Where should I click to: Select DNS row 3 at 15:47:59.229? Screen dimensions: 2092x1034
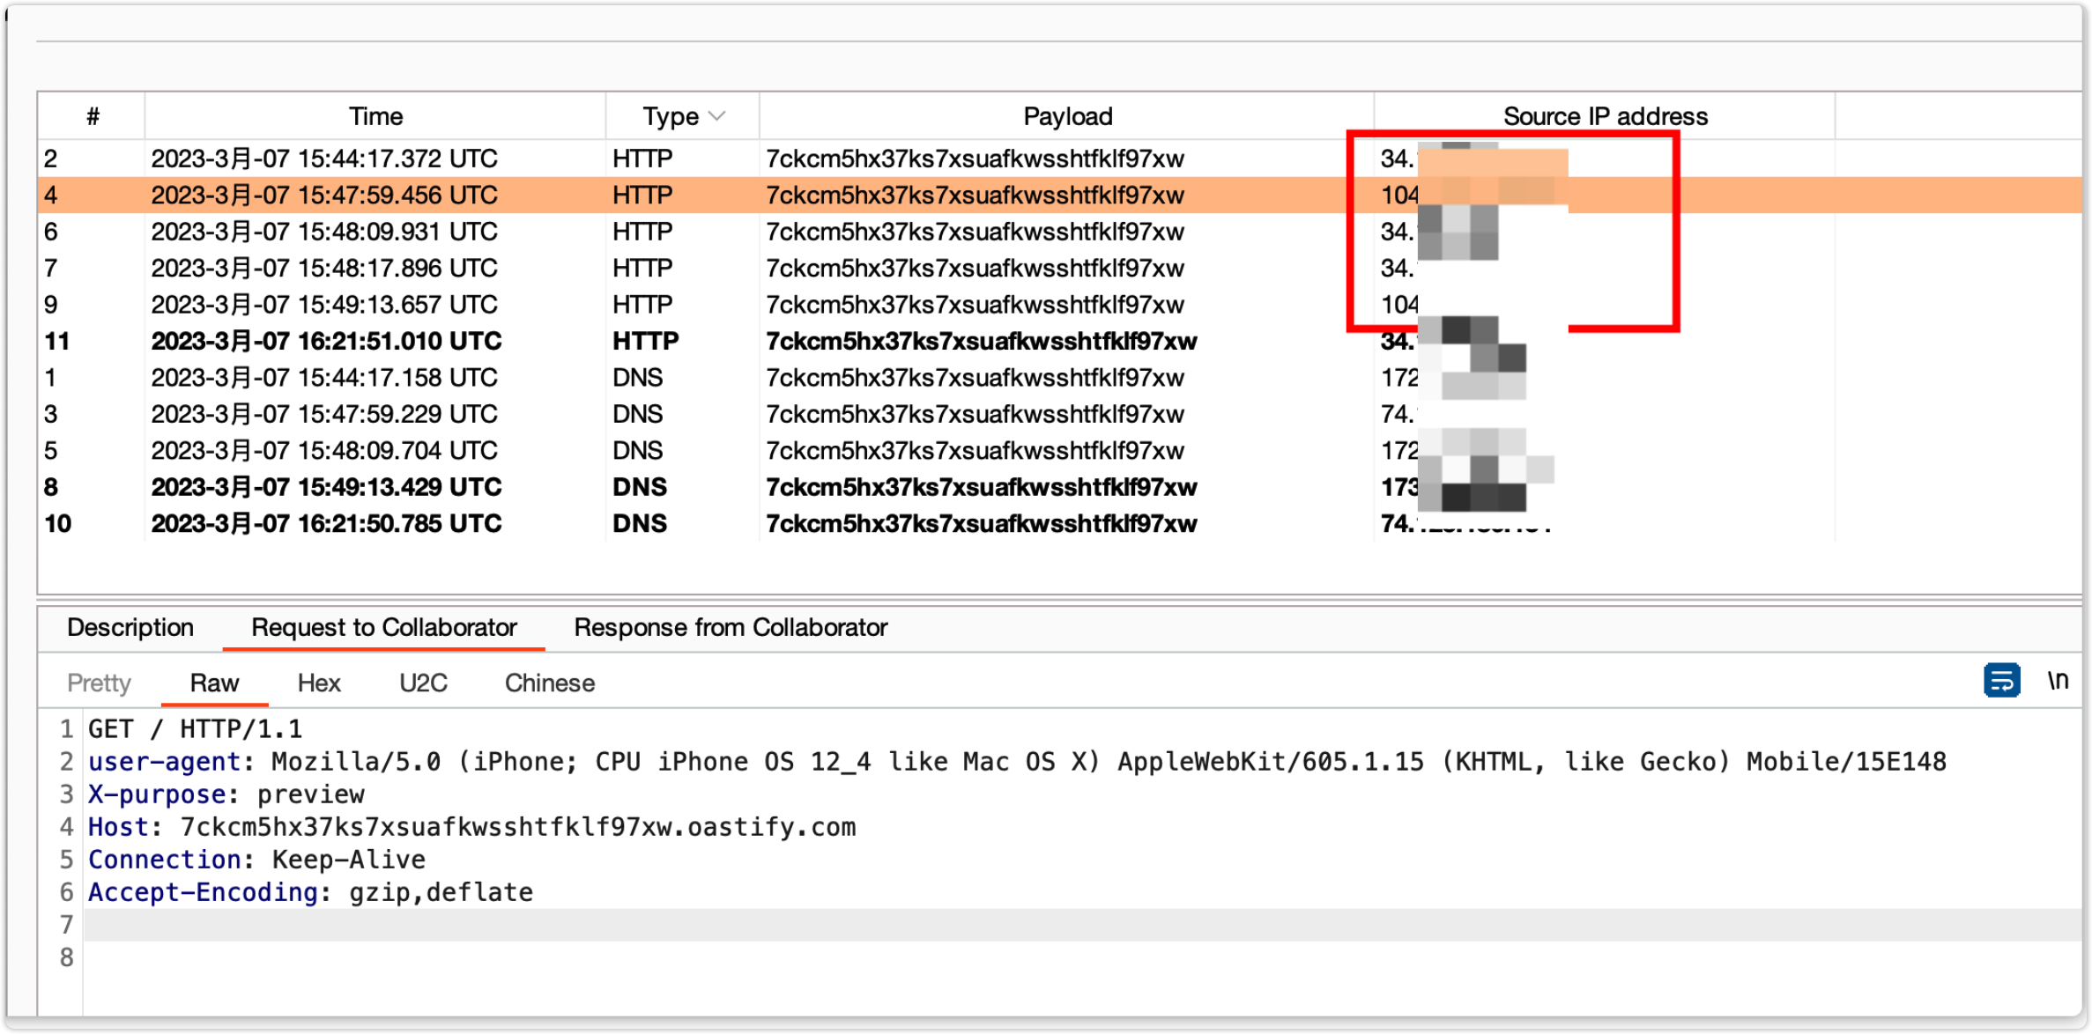(1059, 414)
